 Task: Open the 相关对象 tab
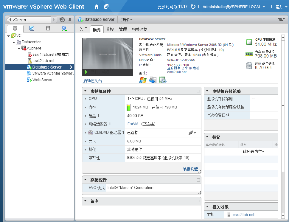139,29
